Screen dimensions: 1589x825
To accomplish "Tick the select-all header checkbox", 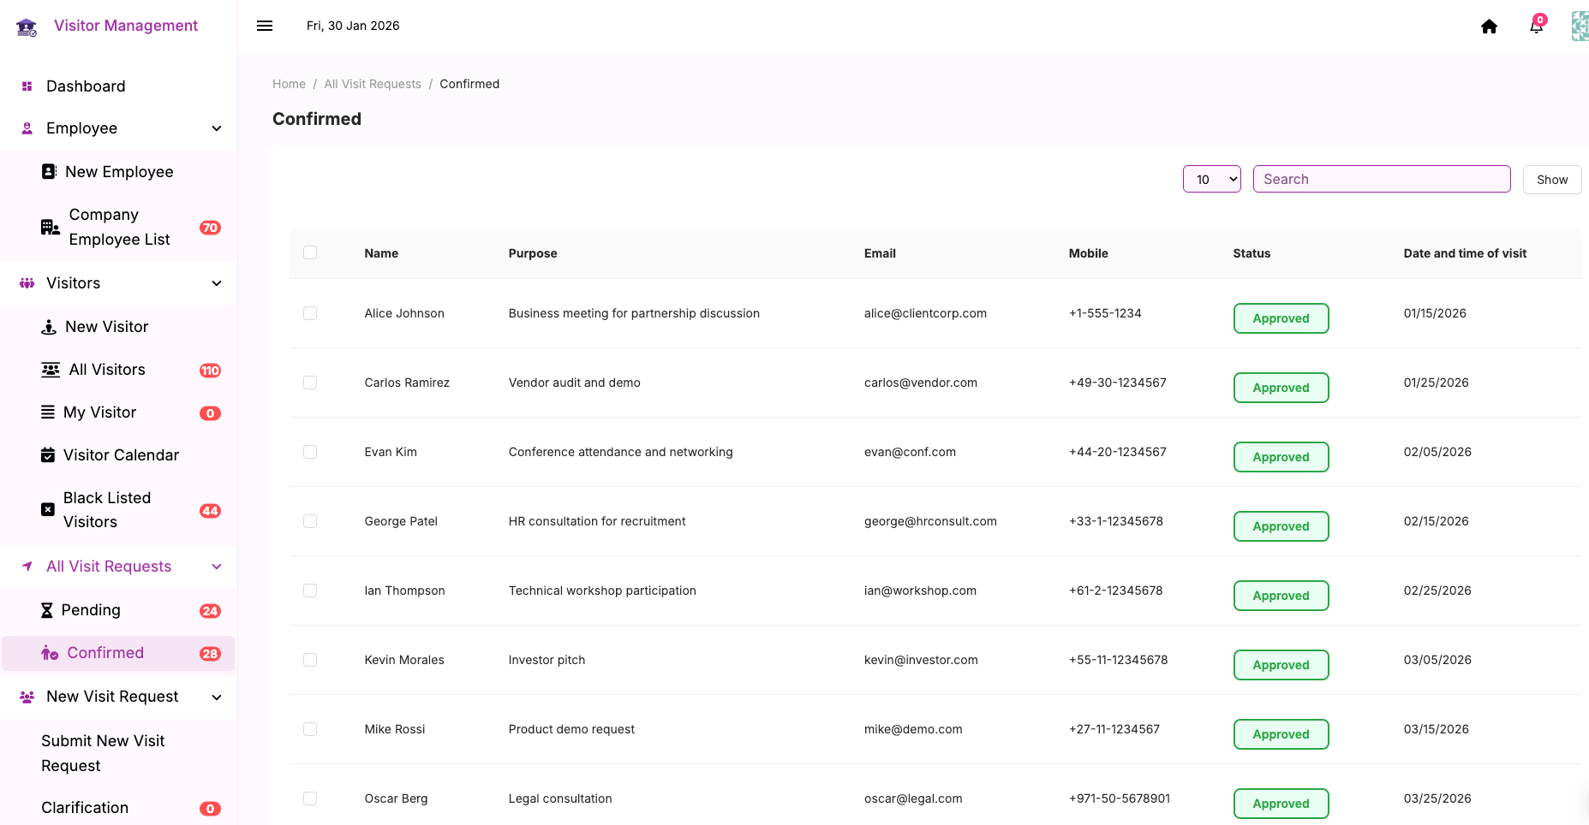I will coord(310,252).
